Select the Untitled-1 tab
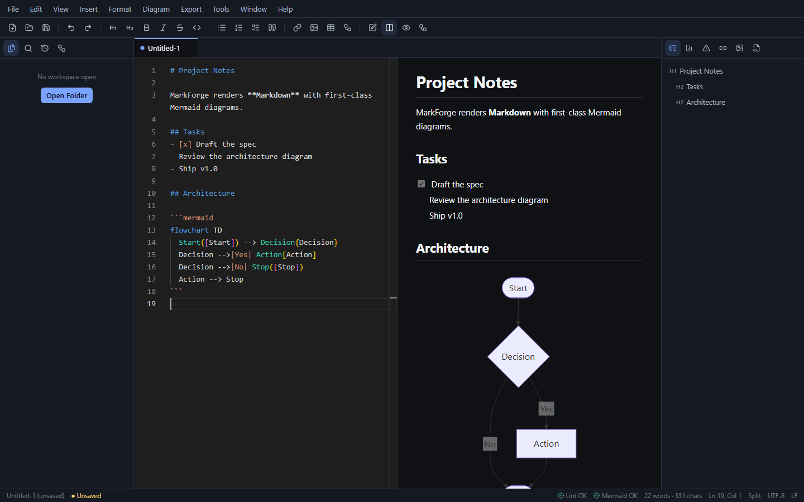 (x=166, y=49)
